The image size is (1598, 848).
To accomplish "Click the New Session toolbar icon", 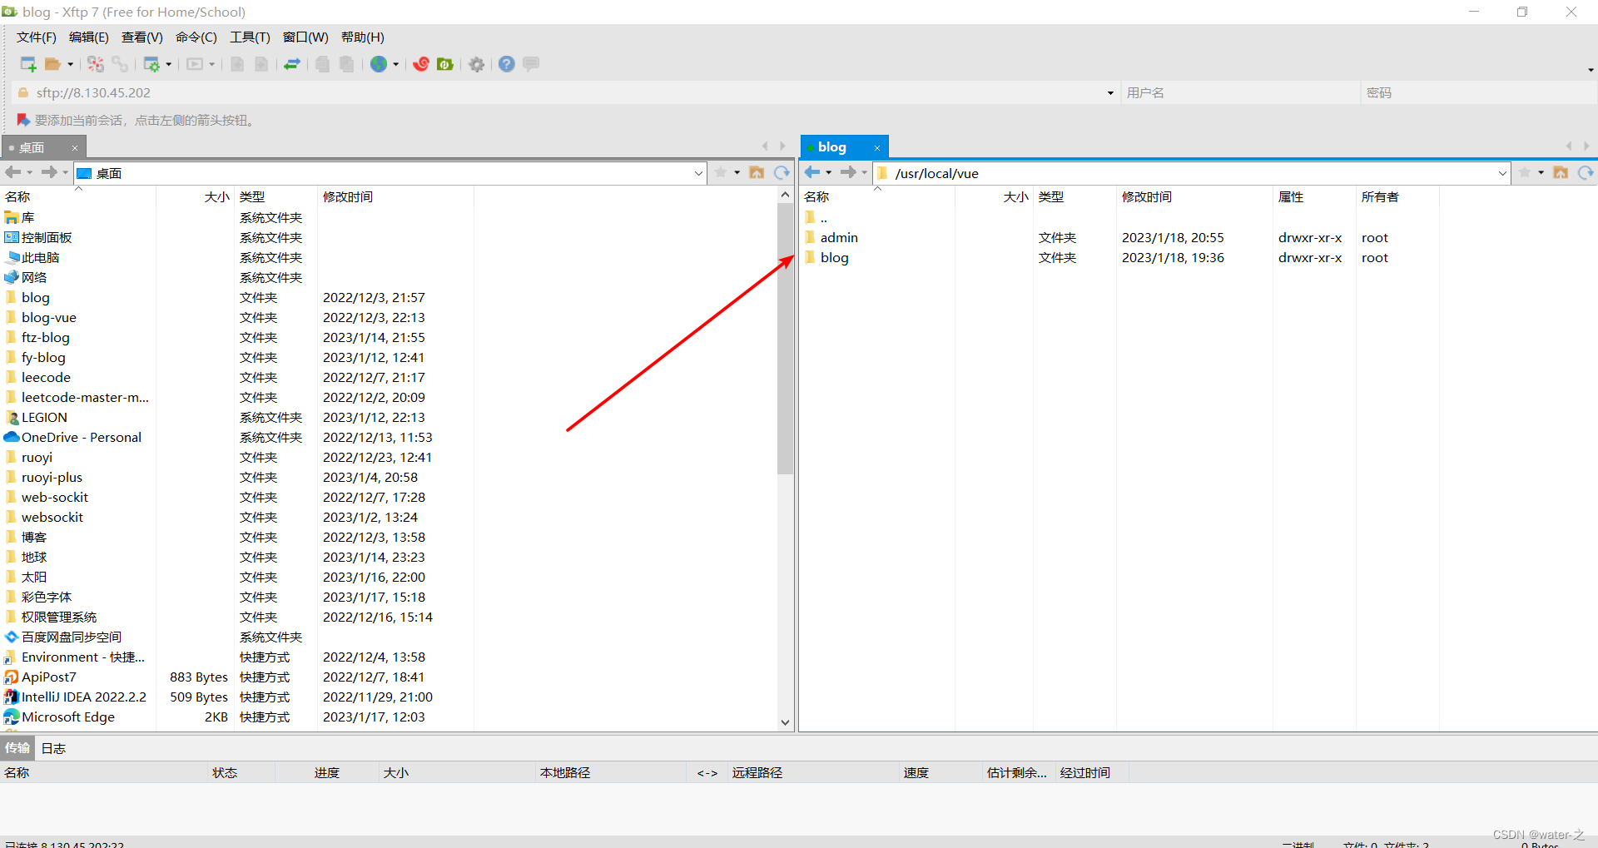I will 28,64.
